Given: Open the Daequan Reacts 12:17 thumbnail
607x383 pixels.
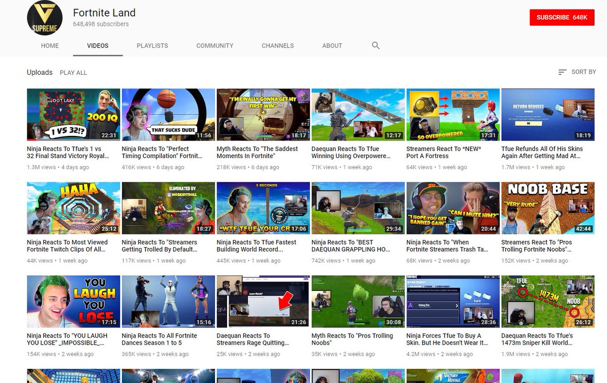Looking at the screenshot, I should (x=358, y=115).
